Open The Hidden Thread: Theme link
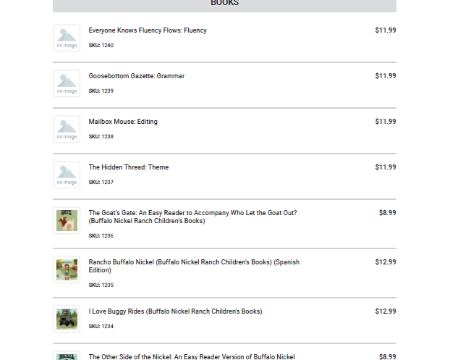Screen dimensions: 450x360 [129, 167]
